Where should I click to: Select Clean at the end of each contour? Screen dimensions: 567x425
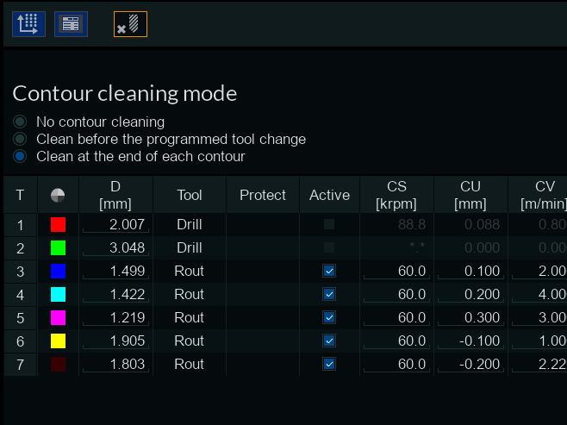point(21,156)
